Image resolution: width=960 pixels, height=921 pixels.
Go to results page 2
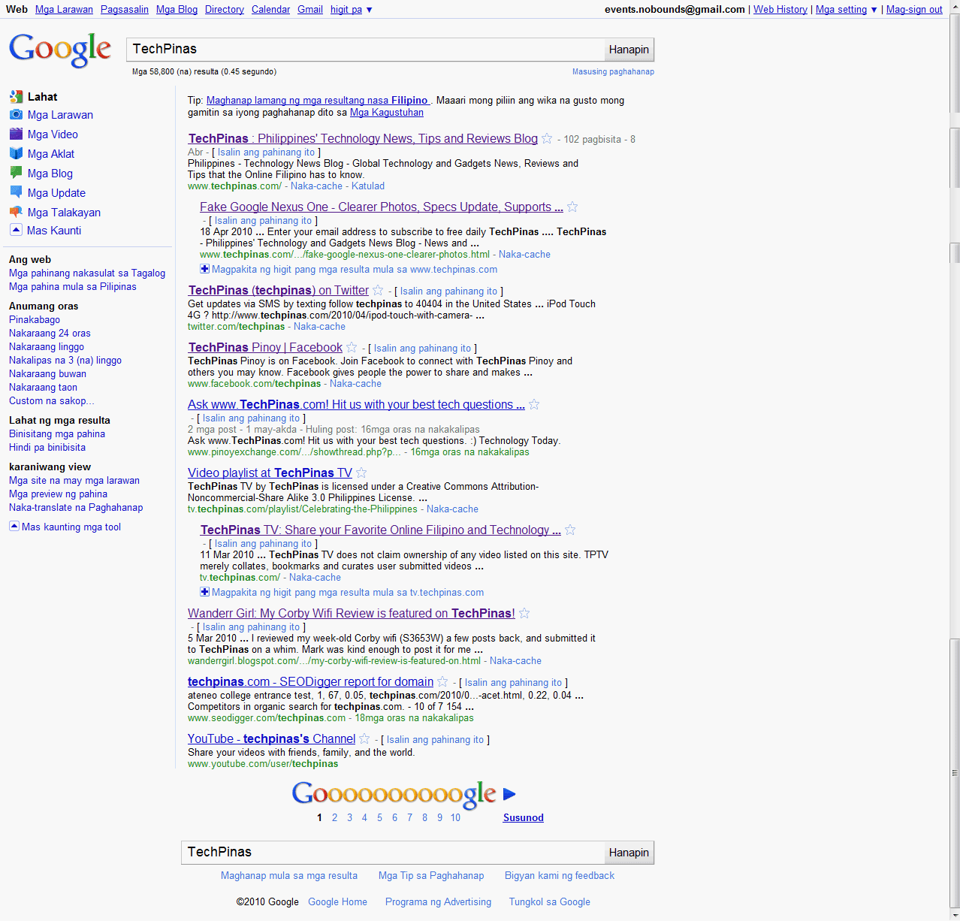click(x=334, y=817)
